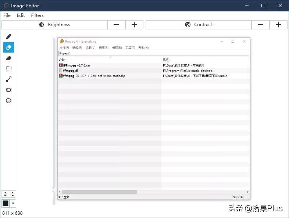This screenshot has width=289, height=218.
Task: Open 编辑(E) menu in Everything window
Action: [x=77, y=48]
